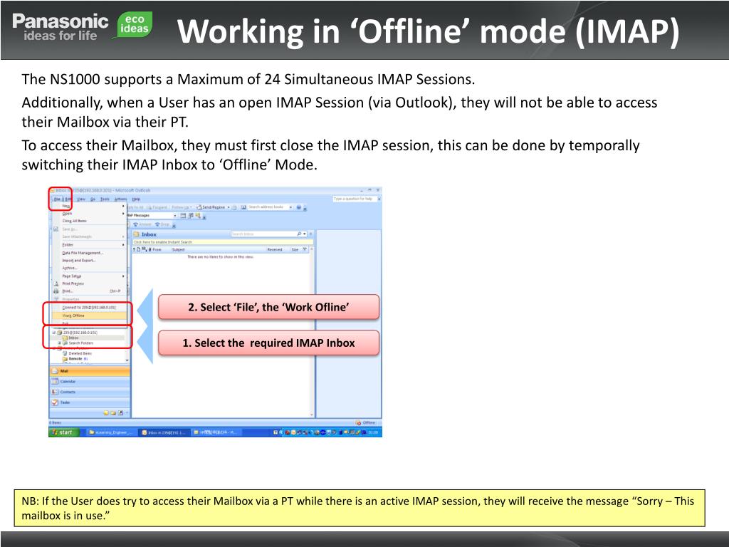
Task: Click the Shortcuts icon in the navigation footer
Action: [x=121, y=413]
